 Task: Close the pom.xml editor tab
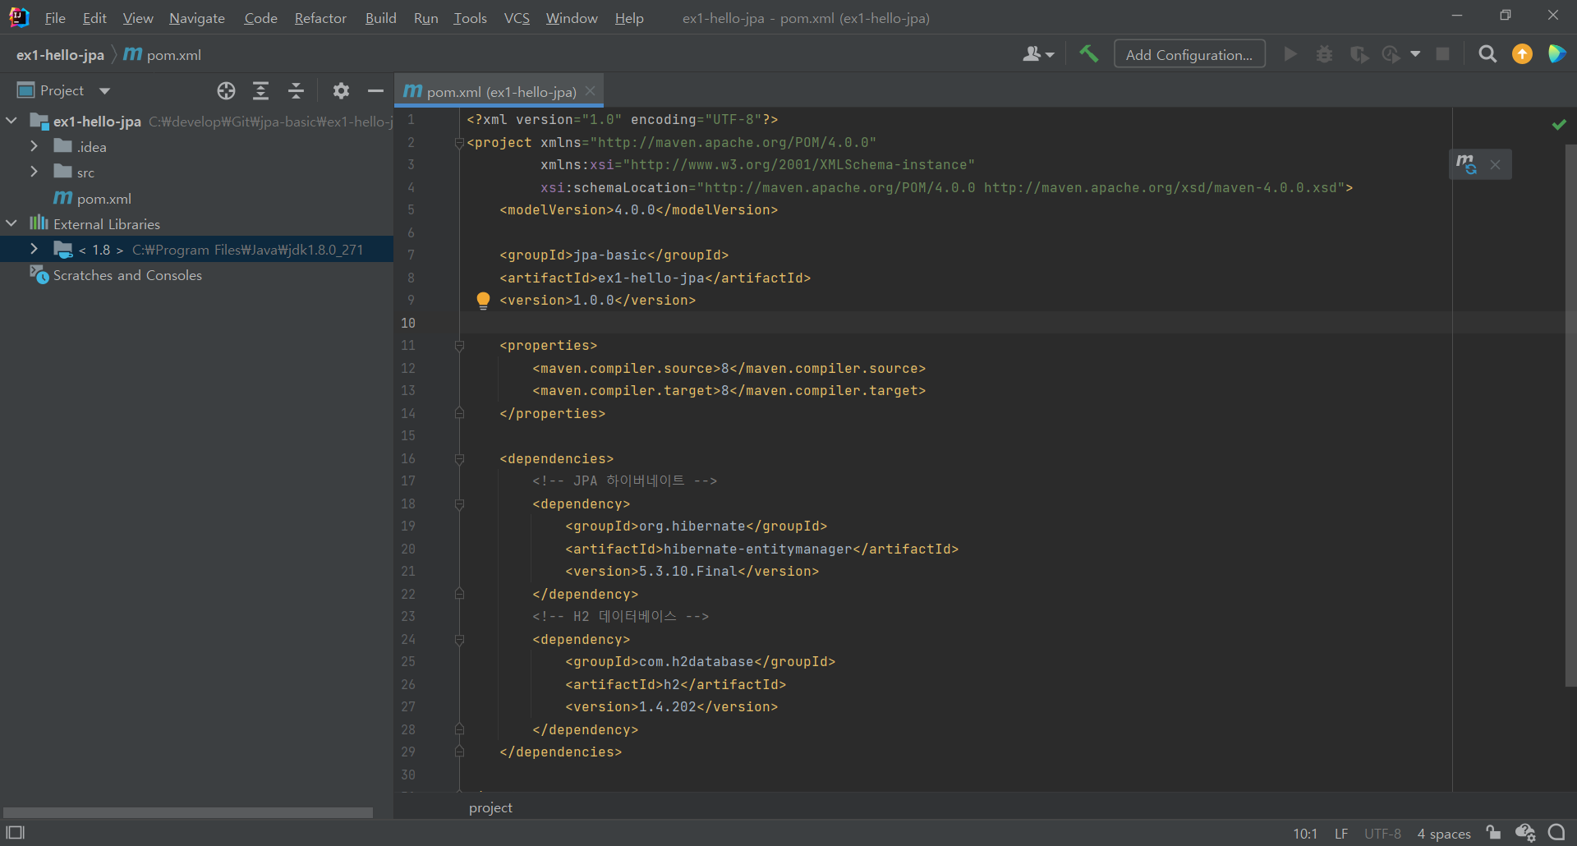click(x=590, y=91)
